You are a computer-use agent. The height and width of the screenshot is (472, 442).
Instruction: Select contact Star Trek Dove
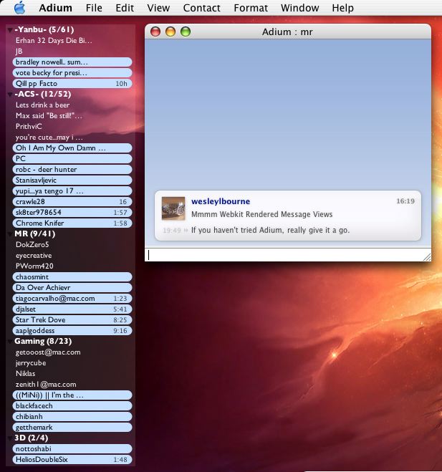click(x=72, y=320)
